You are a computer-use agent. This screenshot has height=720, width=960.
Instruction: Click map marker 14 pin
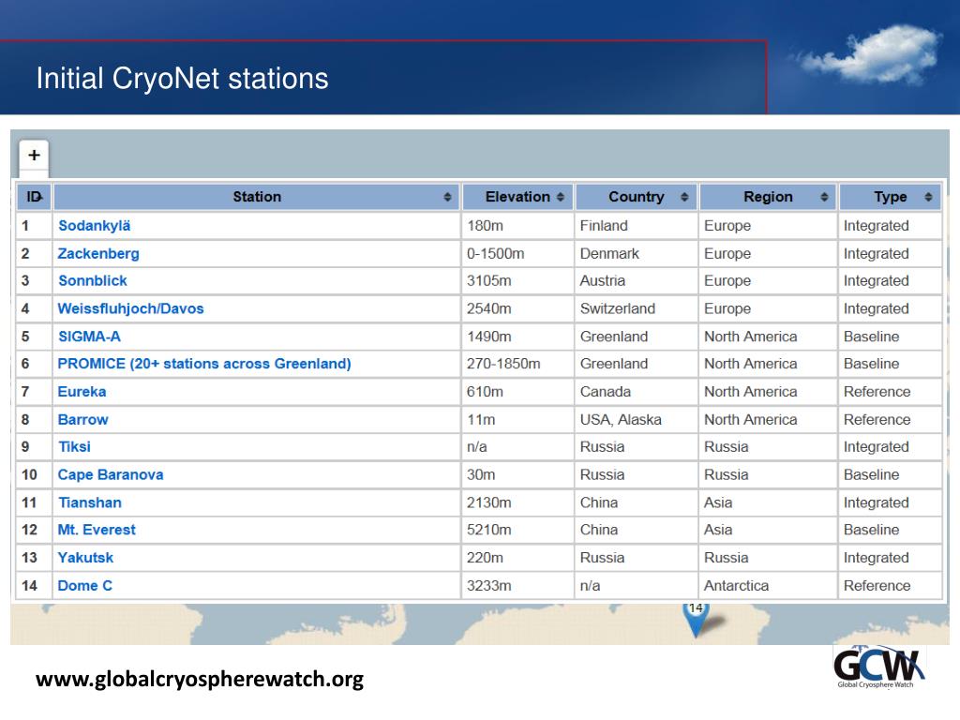click(x=696, y=619)
